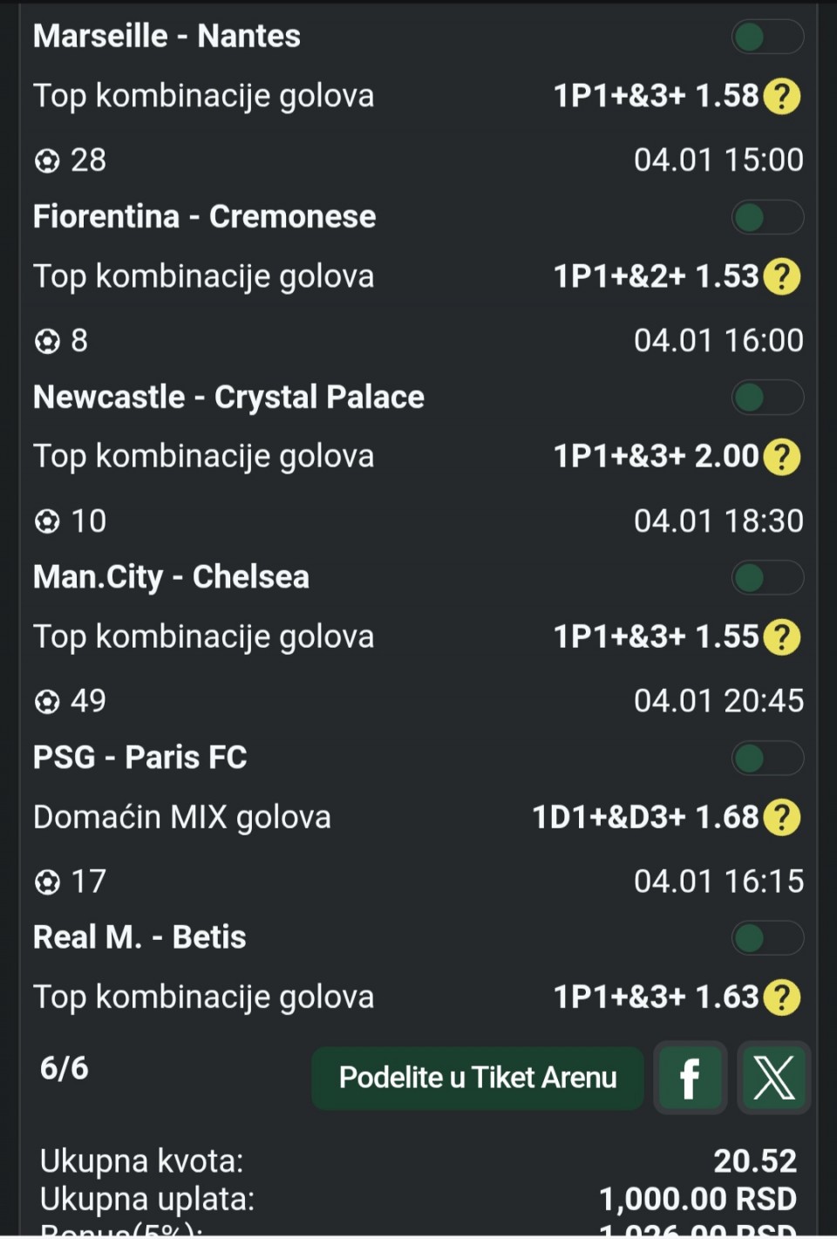Open help icon next to Man.City 1.55
The width and height of the screenshot is (837, 1239).
pos(781,637)
